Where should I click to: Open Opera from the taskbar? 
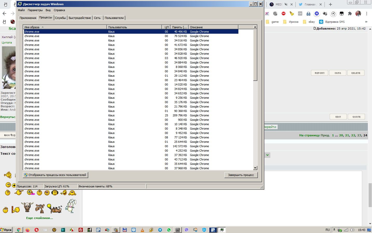(x=37, y=230)
